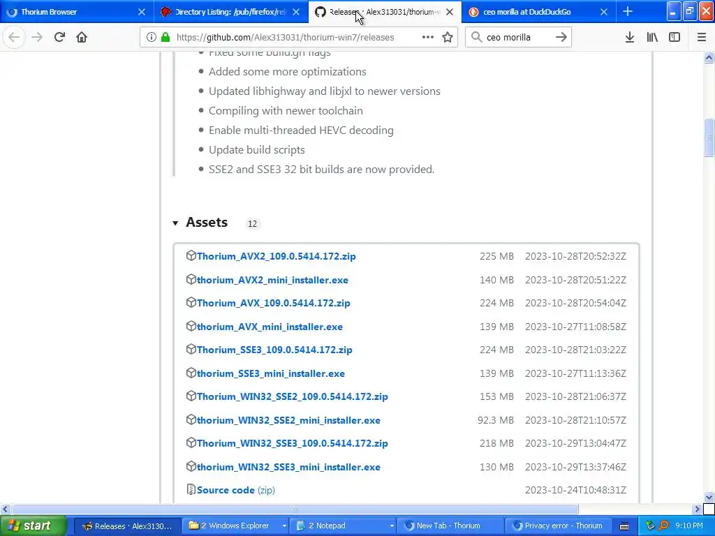Open the hamburger application menu
Image resolution: width=715 pixels, height=536 pixels.
coord(701,37)
